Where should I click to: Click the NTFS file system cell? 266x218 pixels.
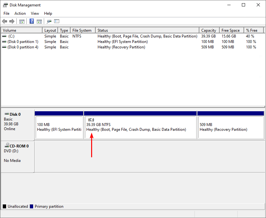pyautogui.click(x=77, y=36)
